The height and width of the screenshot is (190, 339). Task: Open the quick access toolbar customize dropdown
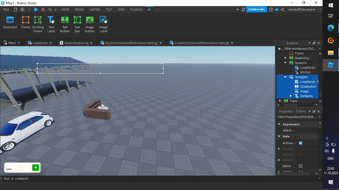tap(55, 10)
